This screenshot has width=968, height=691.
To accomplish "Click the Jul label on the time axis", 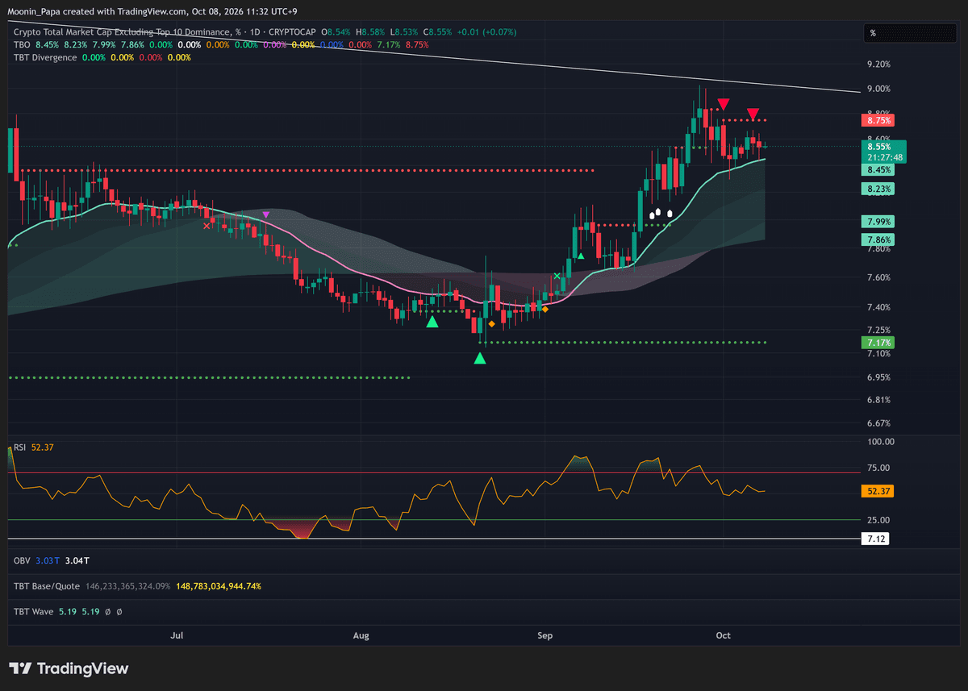I will pyautogui.click(x=177, y=635).
